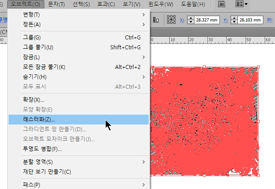Choose 그룹 풀기(U) menu item
The height and width of the screenshot is (189, 275).
pos(78,47)
